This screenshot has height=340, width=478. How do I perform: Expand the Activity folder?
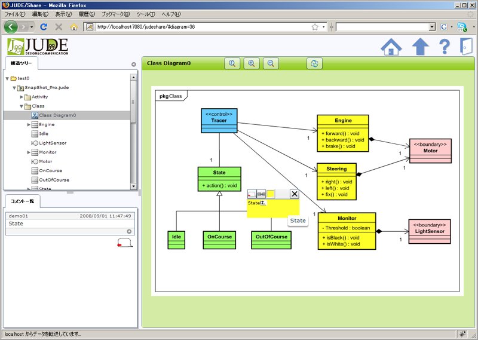pyautogui.click(x=22, y=97)
